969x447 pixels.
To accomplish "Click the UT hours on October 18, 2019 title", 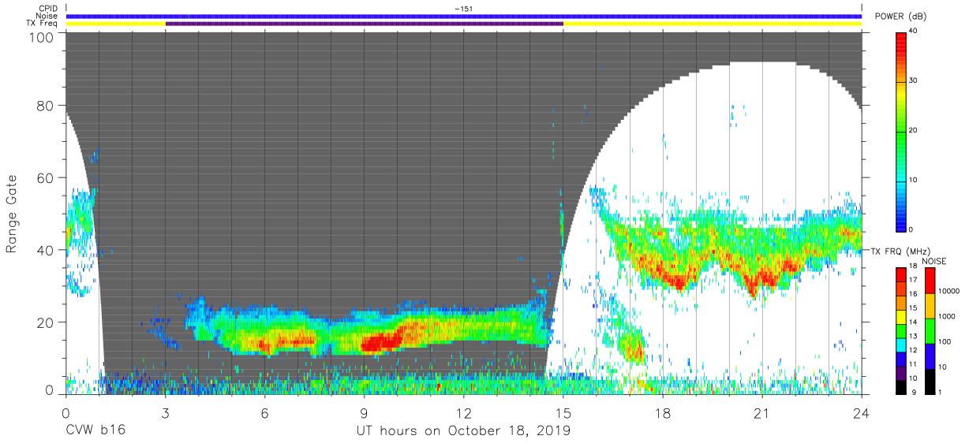I will point(463,431).
